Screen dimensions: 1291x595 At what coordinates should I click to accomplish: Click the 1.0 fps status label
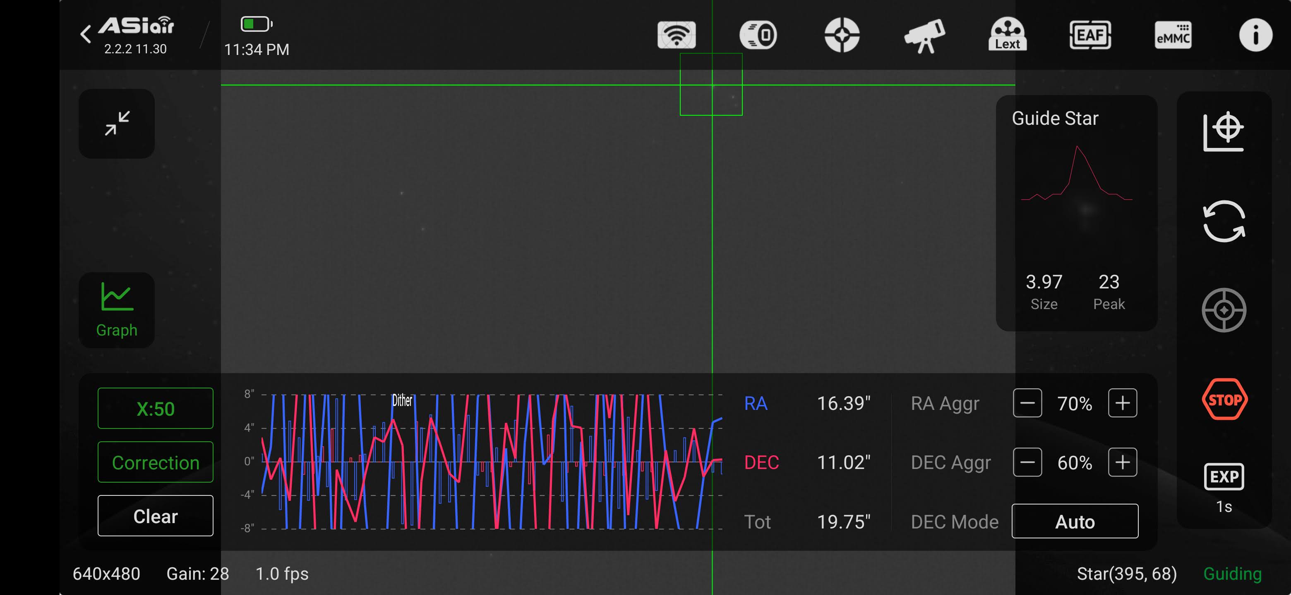(x=282, y=574)
